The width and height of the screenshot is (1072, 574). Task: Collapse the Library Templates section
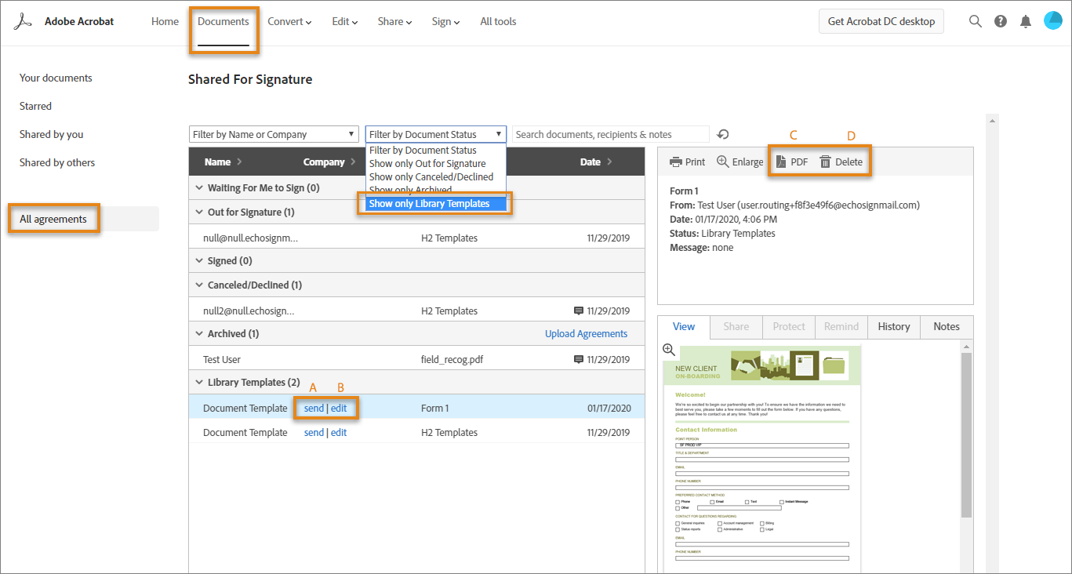click(198, 382)
